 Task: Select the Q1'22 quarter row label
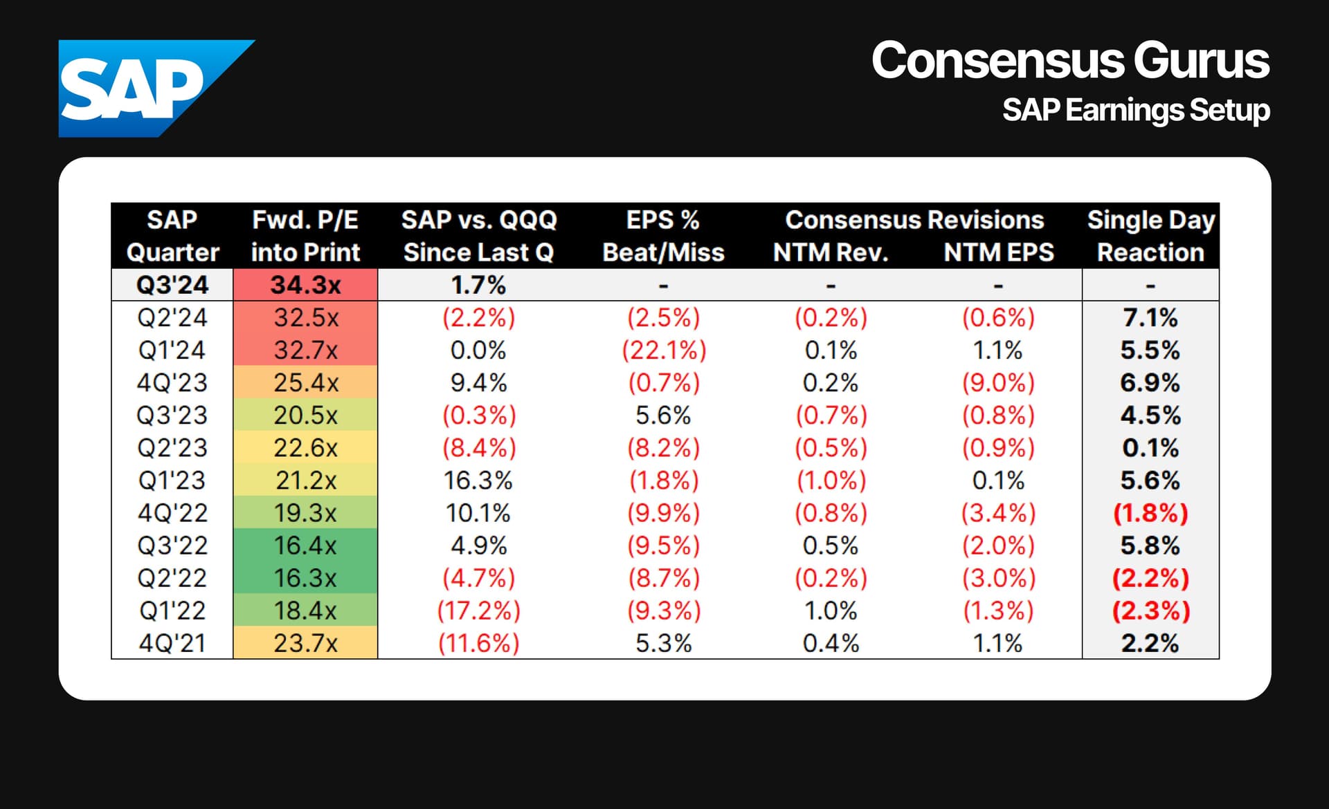(172, 611)
